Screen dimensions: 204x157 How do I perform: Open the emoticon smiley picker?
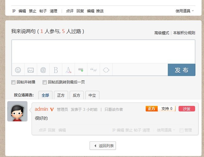pos(18,70)
